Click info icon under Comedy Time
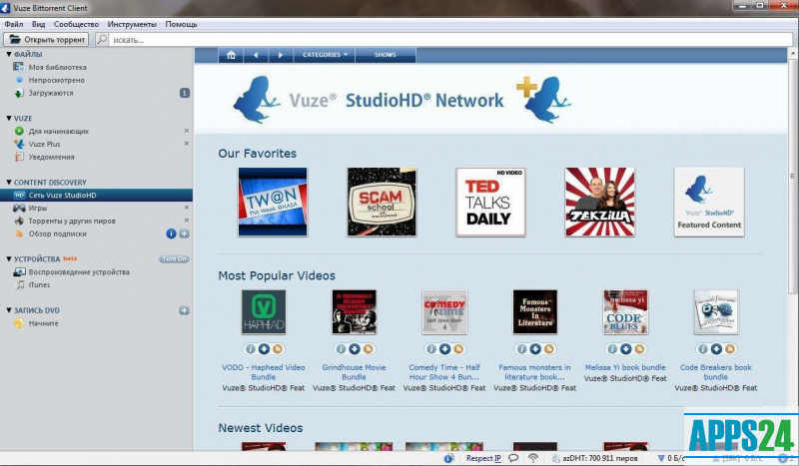 [431, 349]
